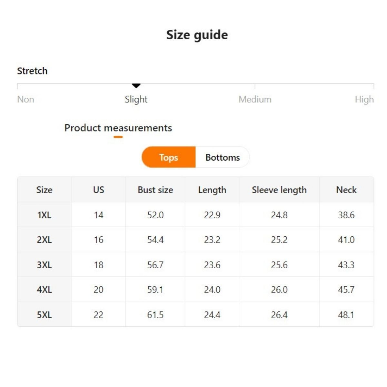Click the Size guide title
The height and width of the screenshot is (387, 387).
coord(197,35)
